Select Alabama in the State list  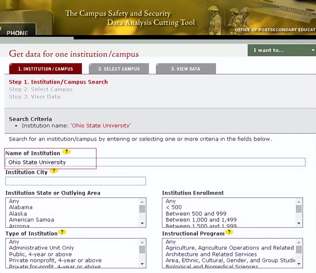pos(21,207)
